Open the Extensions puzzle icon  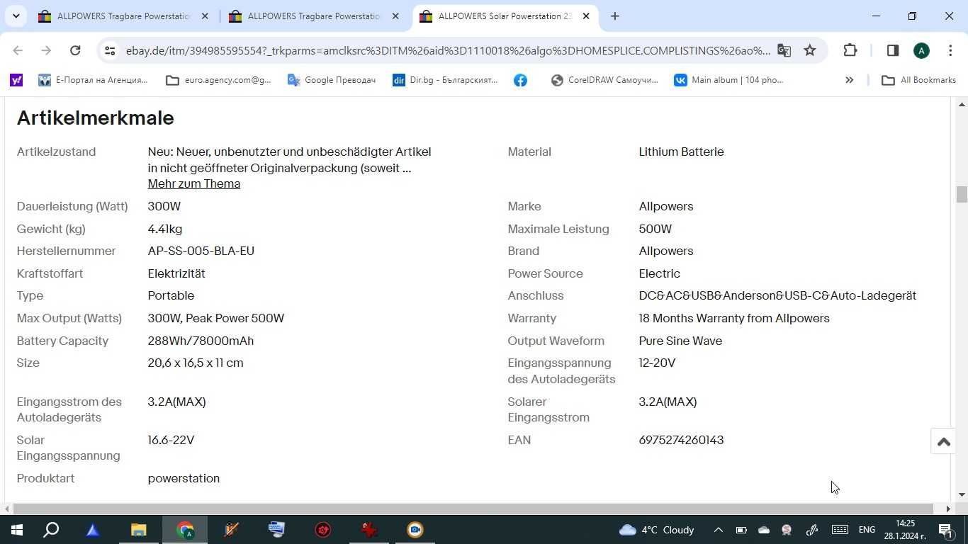(850, 50)
